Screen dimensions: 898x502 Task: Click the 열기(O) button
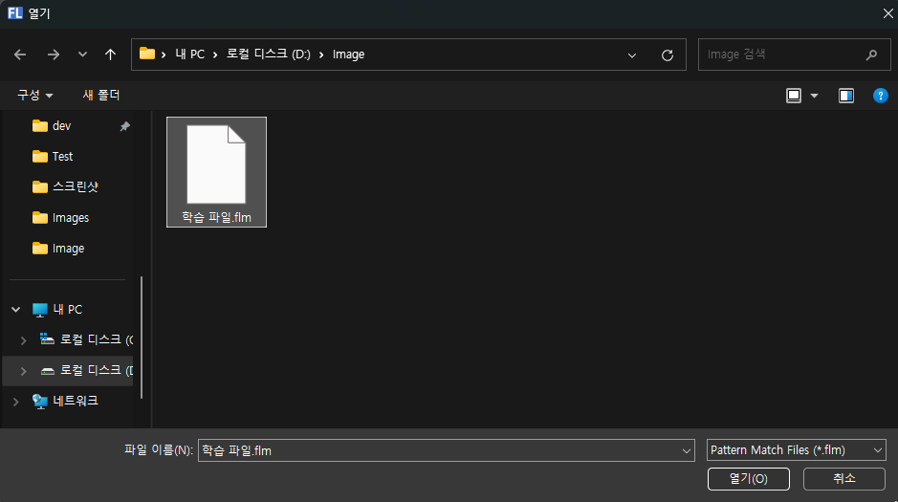point(749,478)
